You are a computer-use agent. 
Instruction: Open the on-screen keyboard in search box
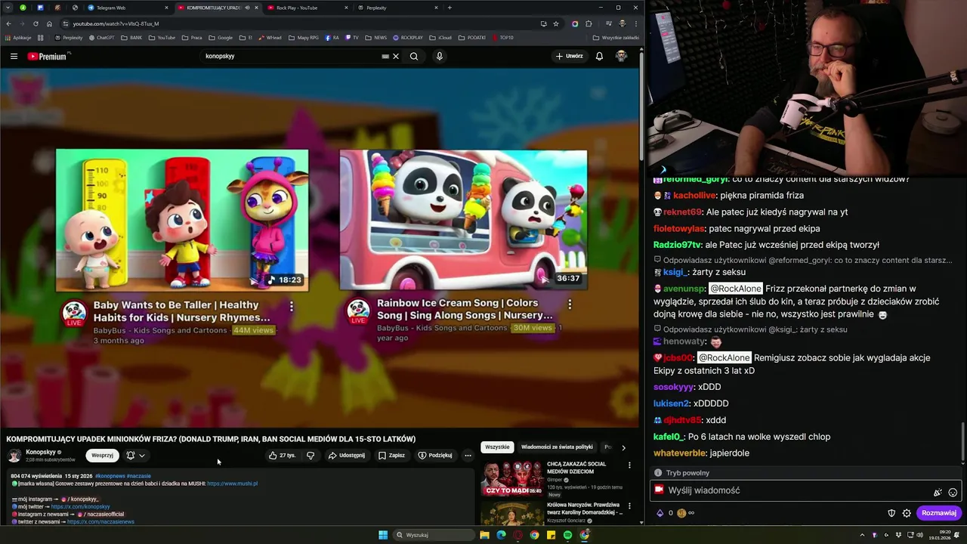point(385,56)
